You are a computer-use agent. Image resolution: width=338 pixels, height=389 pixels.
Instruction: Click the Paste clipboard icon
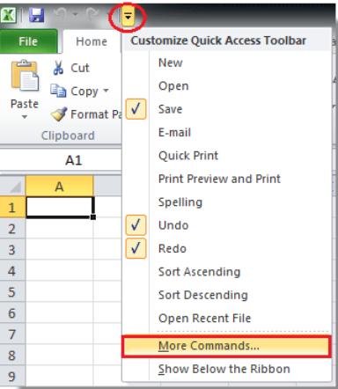[25, 76]
